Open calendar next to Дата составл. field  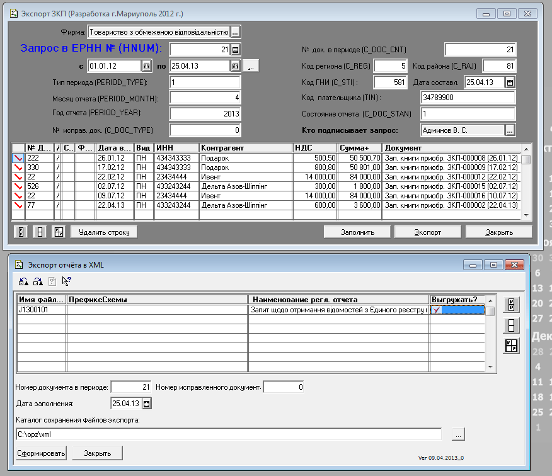[510, 82]
